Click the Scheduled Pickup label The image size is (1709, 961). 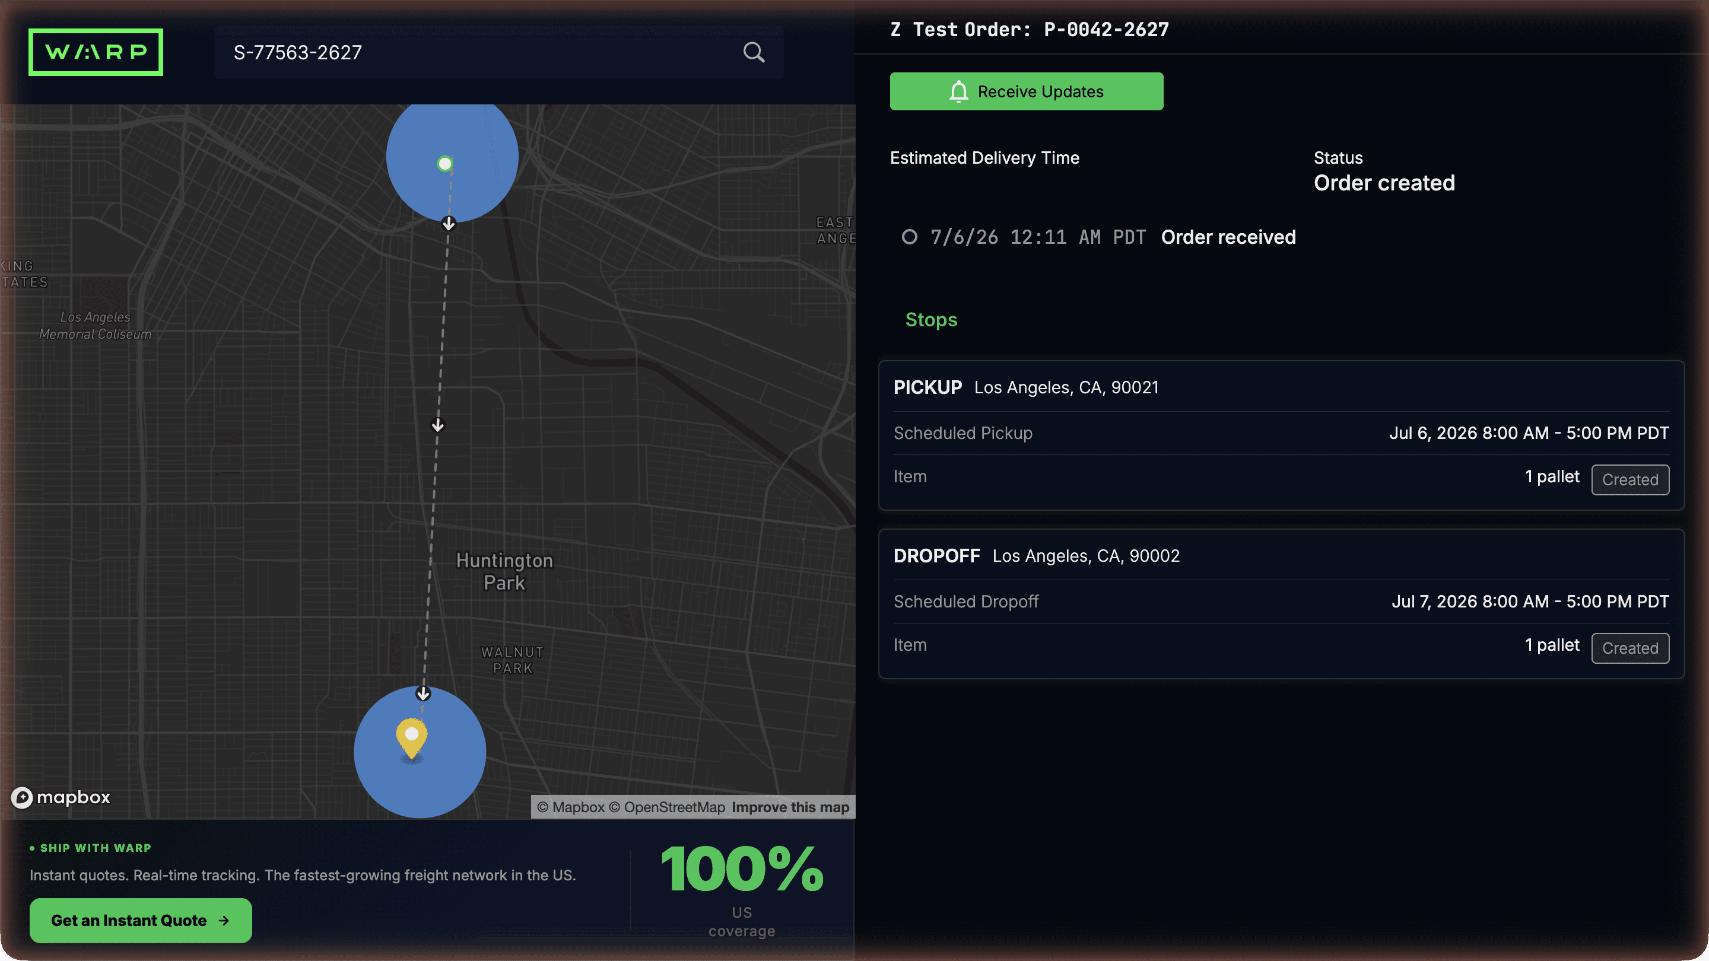click(962, 433)
